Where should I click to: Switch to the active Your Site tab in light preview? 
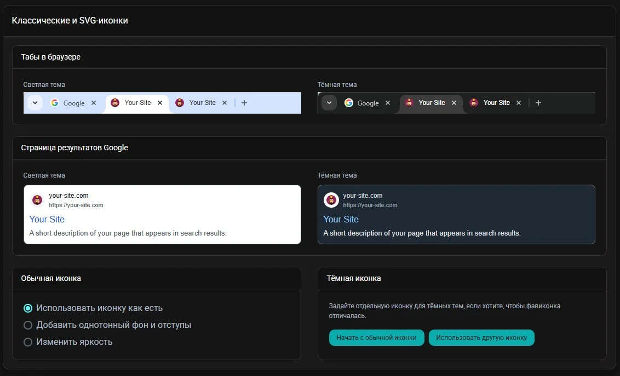pyautogui.click(x=137, y=103)
